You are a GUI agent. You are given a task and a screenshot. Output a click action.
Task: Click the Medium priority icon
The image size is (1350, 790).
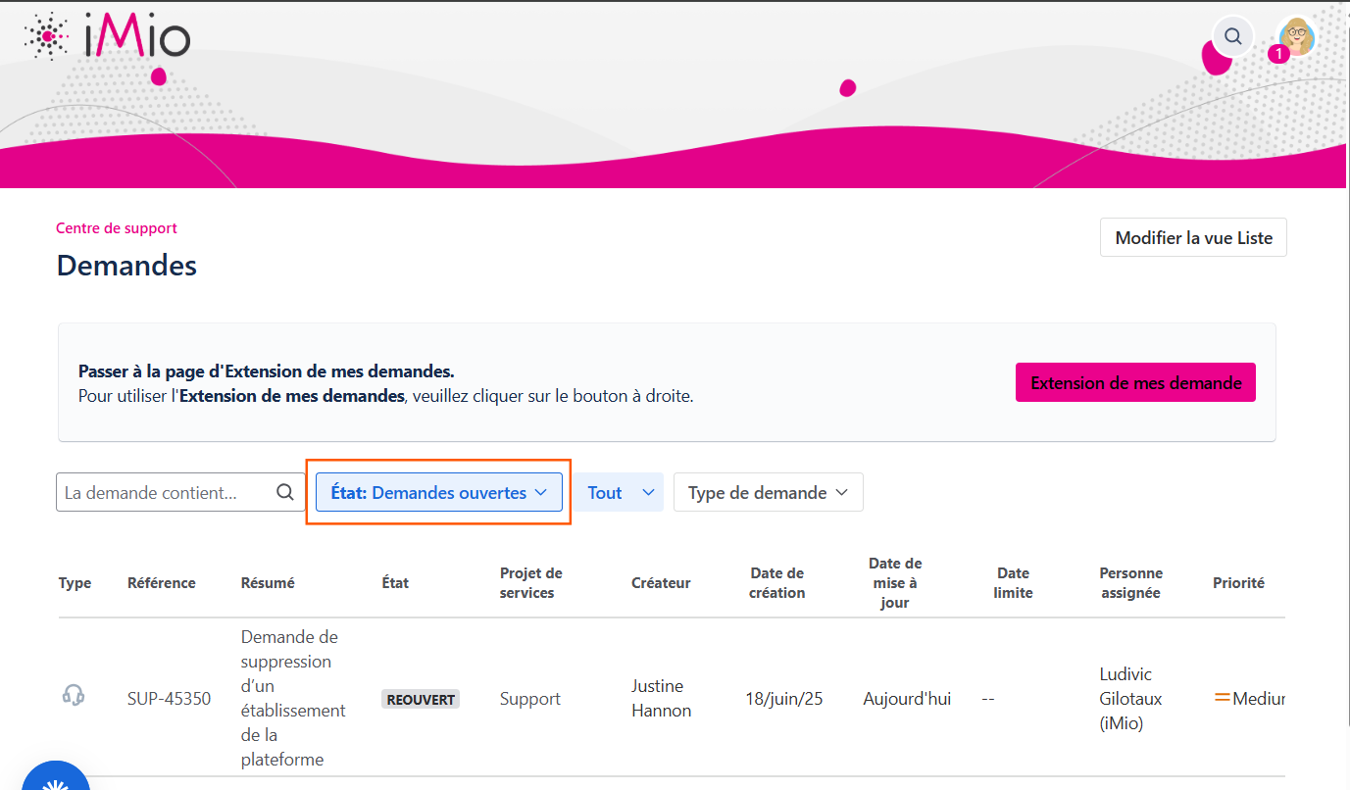1222,698
